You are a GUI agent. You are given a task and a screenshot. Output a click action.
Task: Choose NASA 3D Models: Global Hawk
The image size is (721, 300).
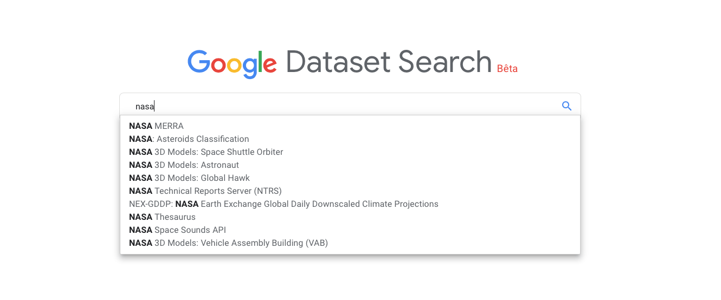tap(350, 178)
